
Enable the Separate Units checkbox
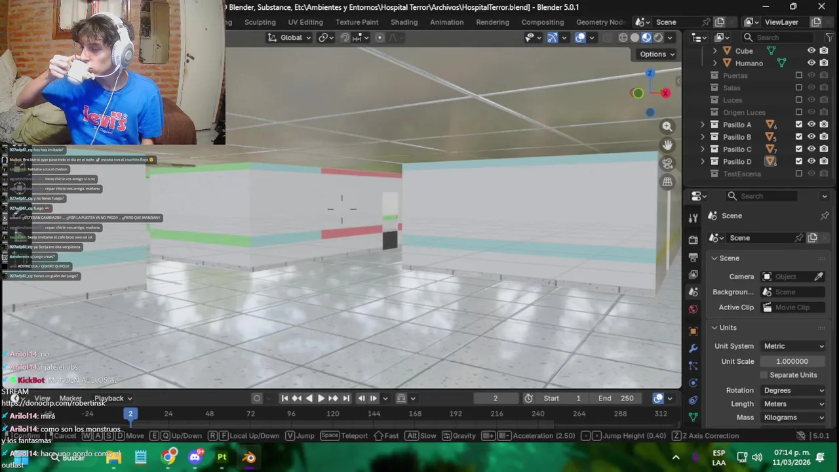764,375
